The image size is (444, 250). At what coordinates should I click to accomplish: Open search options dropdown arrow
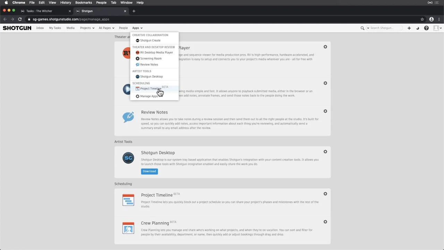click(x=368, y=28)
